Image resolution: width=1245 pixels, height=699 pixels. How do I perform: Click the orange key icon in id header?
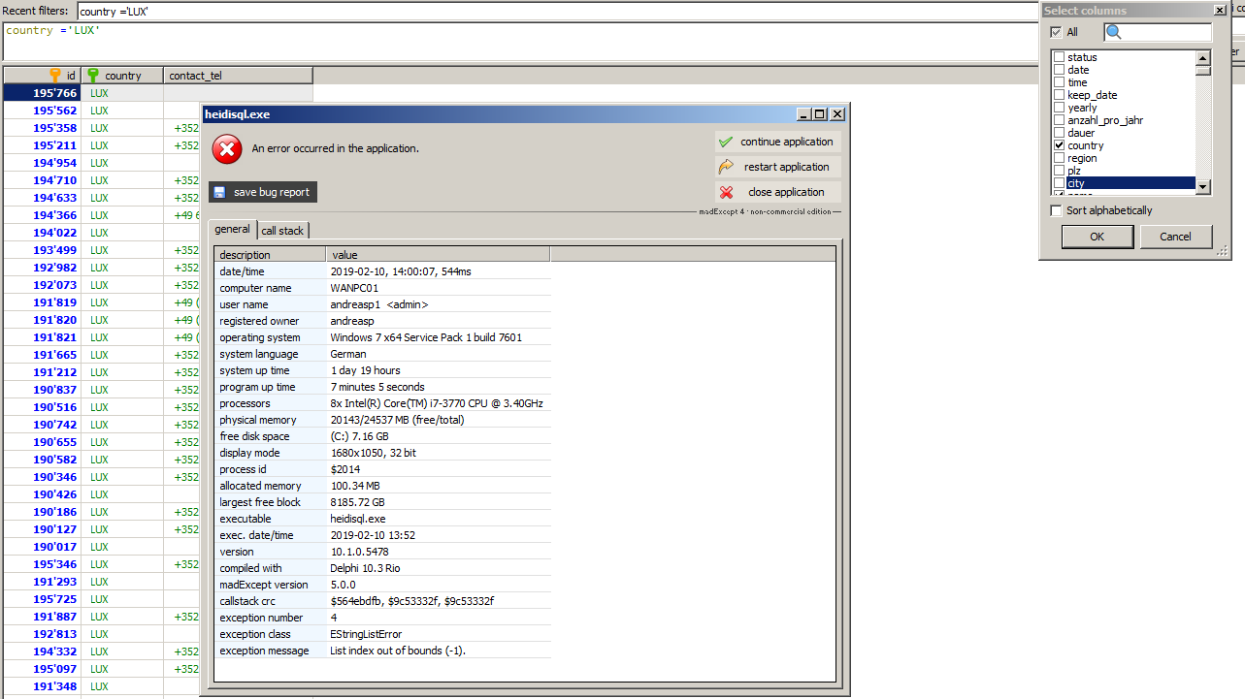(55, 75)
